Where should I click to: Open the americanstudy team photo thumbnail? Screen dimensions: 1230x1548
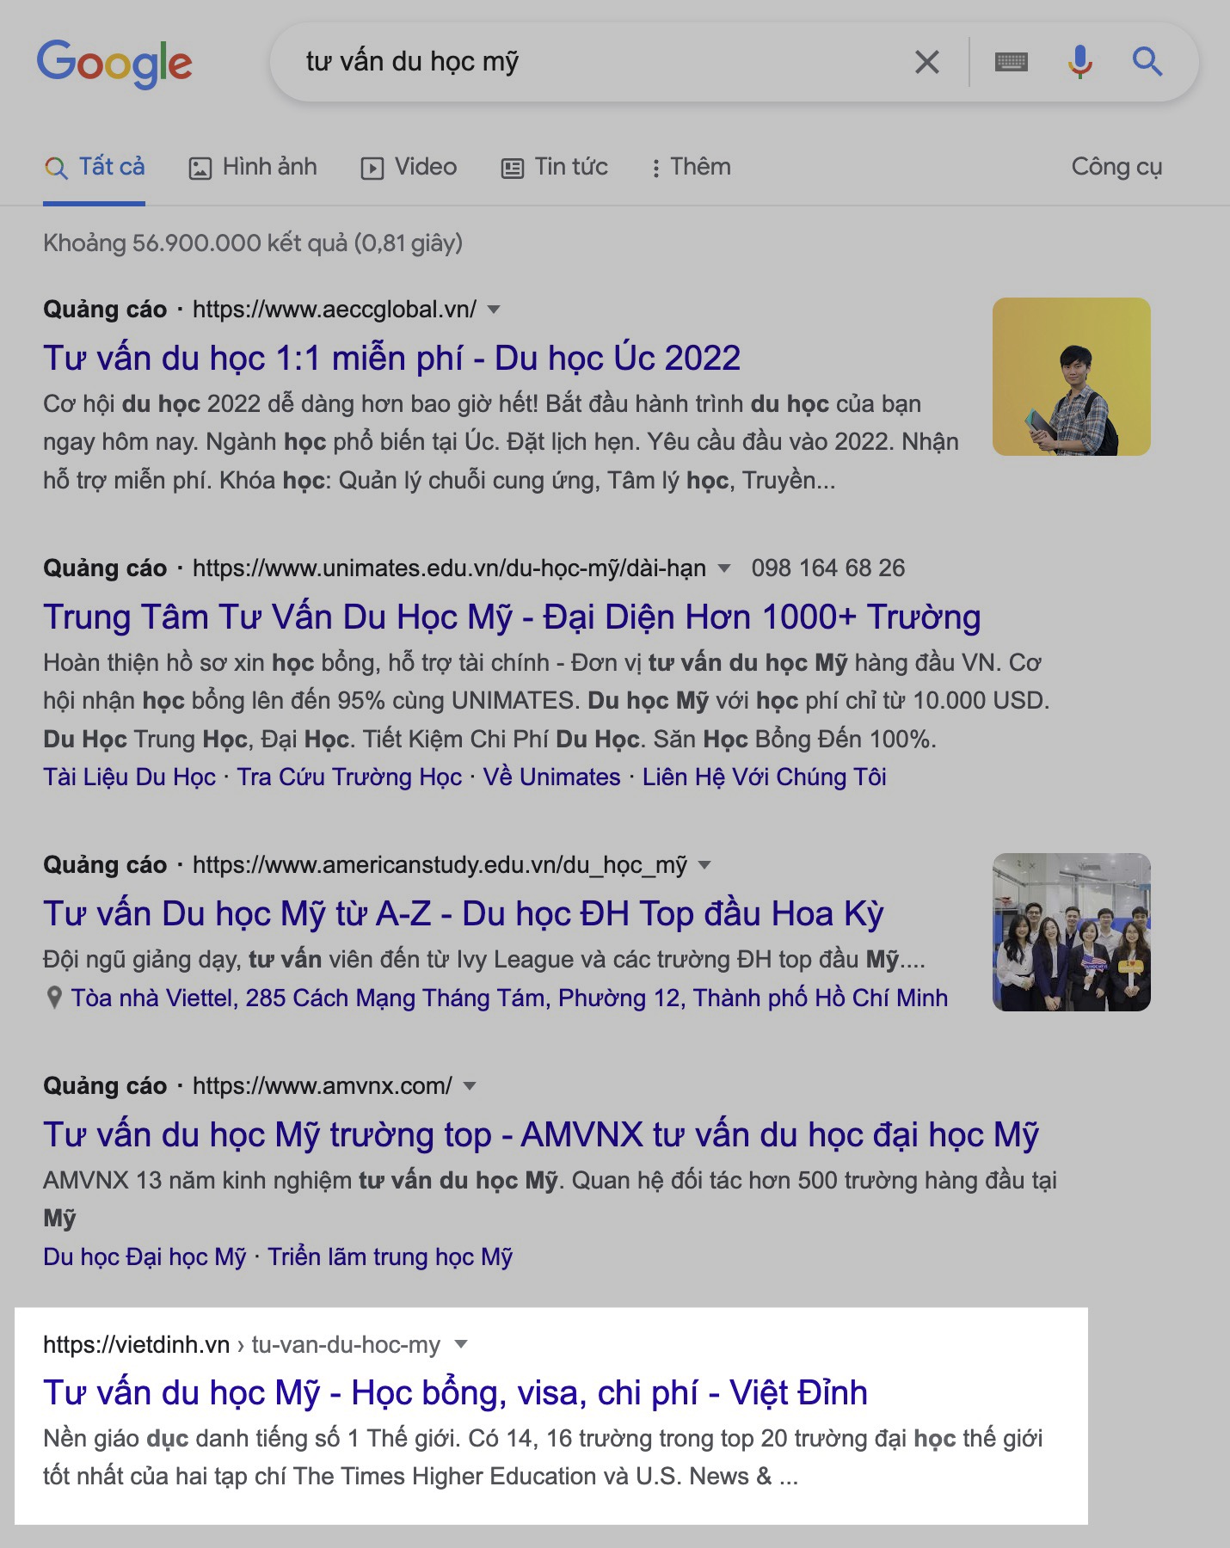(1071, 932)
